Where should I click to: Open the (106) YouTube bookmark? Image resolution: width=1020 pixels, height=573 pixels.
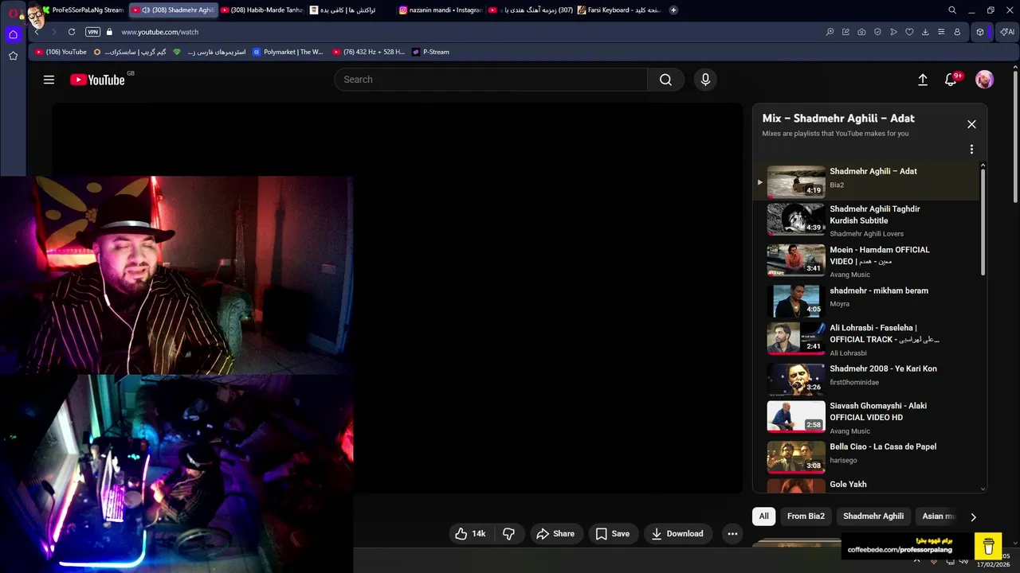click(x=61, y=52)
